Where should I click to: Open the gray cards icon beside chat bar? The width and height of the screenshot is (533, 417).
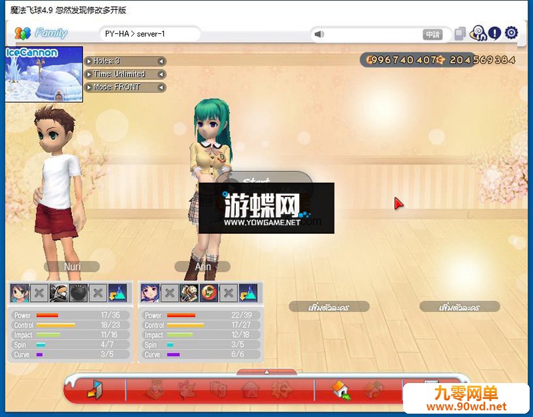coord(460,33)
